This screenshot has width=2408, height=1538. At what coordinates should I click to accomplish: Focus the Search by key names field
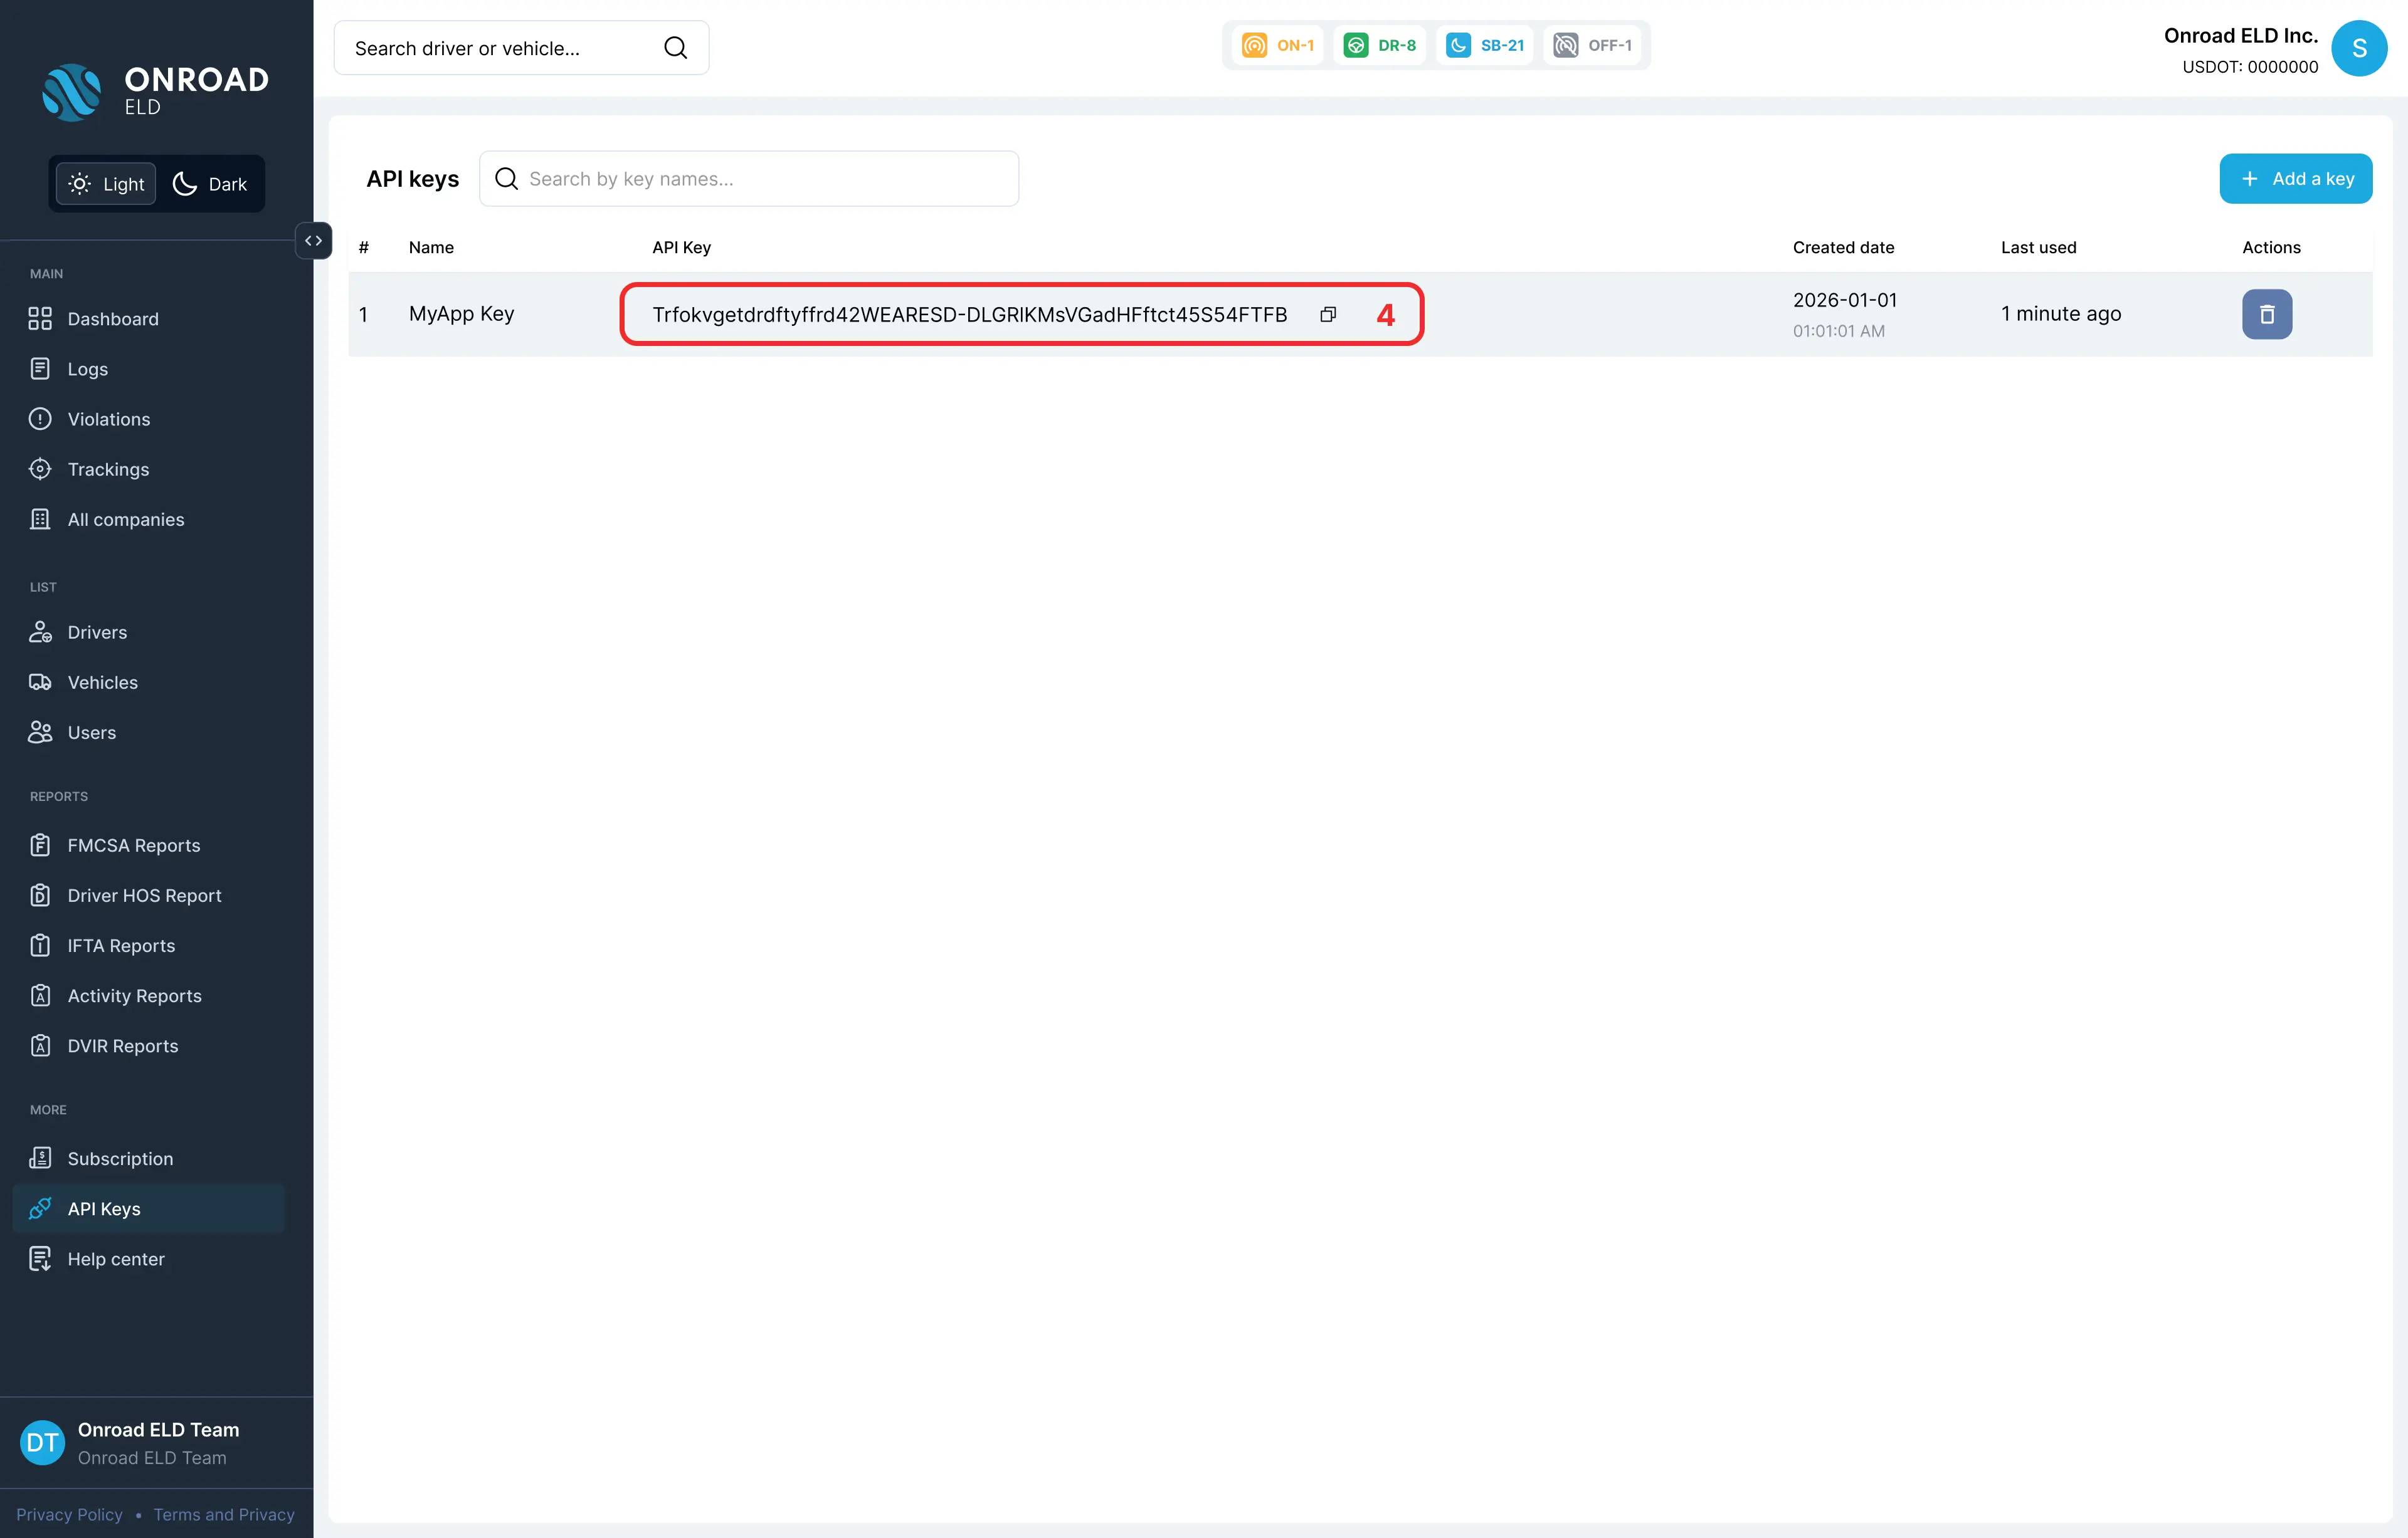tap(749, 179)
